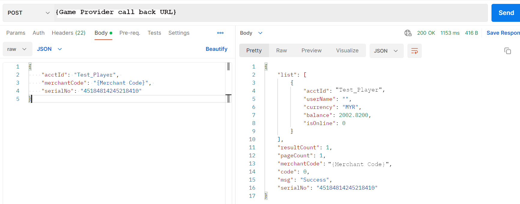
Task: Select the Auth tab
Action: click(38, 33)
